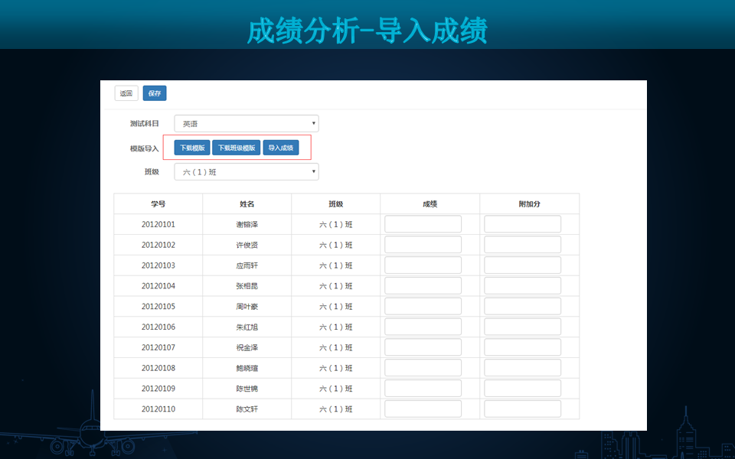This screenshot has height=459, width=735.
Task: Click the 班级 column header in table
Action: 335,203
